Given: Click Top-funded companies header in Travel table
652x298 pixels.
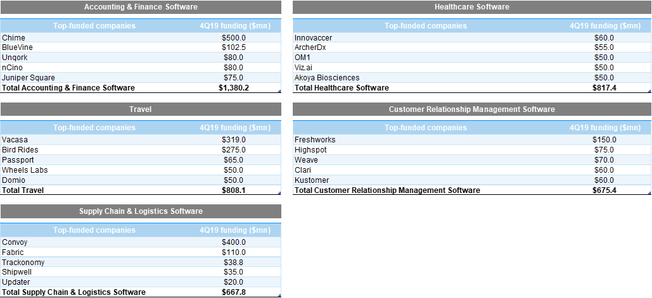Looking at the screenshot, I should point(94,128).
